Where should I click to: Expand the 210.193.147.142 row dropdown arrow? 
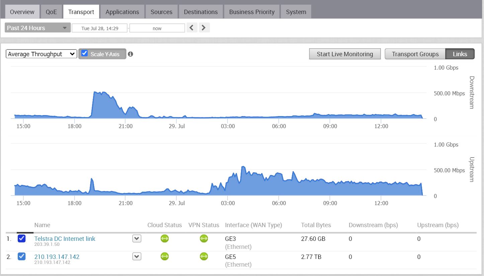click(137, 256)
